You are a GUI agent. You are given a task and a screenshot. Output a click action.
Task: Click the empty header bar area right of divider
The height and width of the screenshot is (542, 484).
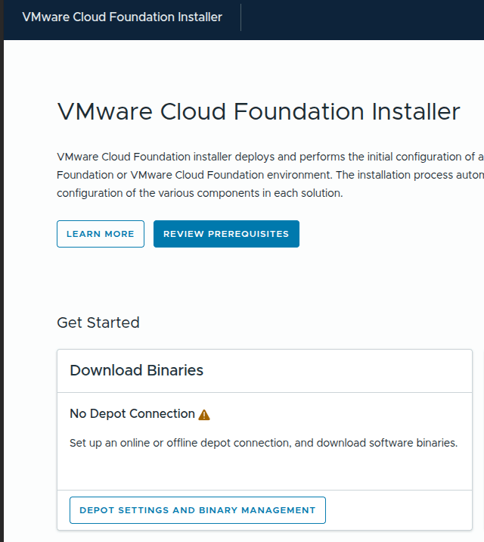pos(363,17)
